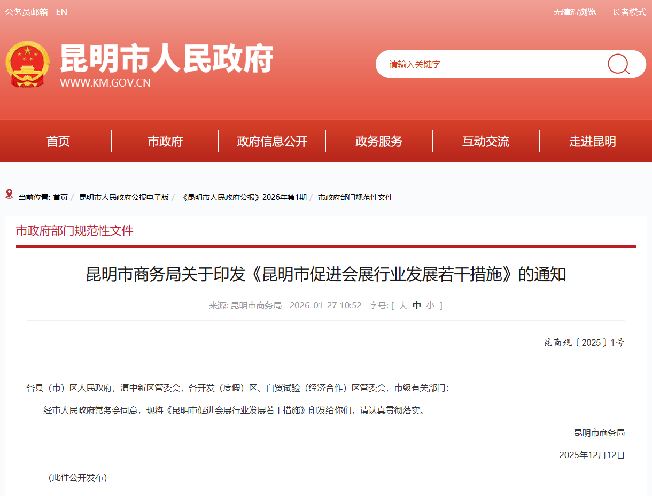This screenshot has height=496, width=652.
Task: Open the 2026年第1期 gazette breadcrumb link
Action: pyautogui.click(x=245, y=197)
